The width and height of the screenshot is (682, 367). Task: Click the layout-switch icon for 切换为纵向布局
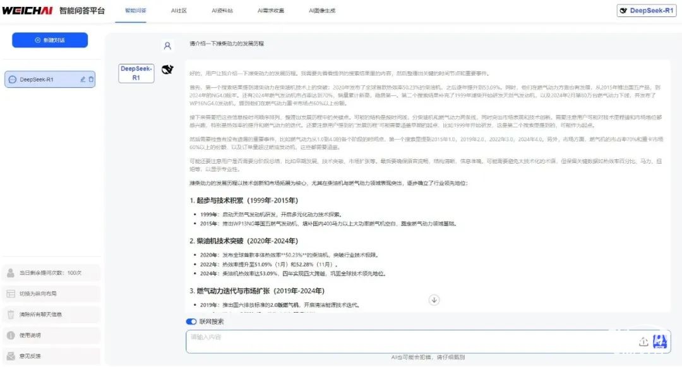(10, 293)
